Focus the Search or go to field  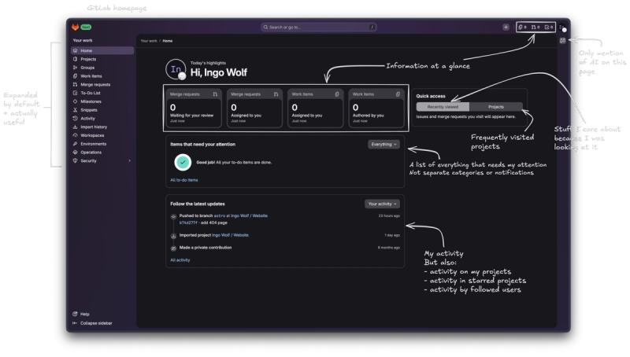319,28
